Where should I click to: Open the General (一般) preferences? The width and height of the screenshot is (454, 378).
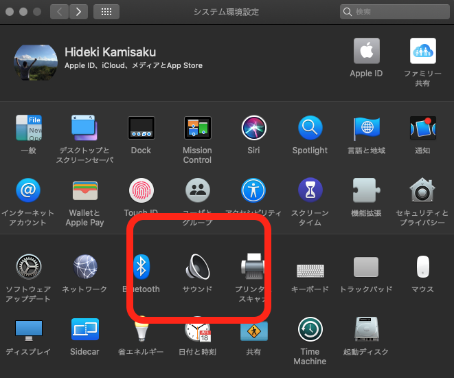28,128
